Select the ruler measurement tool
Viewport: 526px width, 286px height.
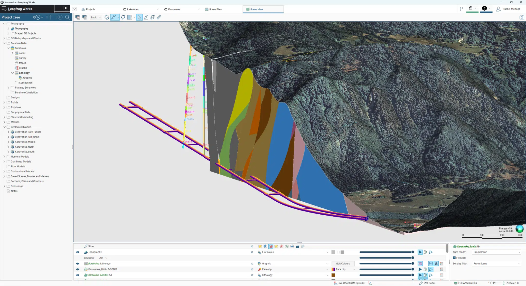pos(159,17)
